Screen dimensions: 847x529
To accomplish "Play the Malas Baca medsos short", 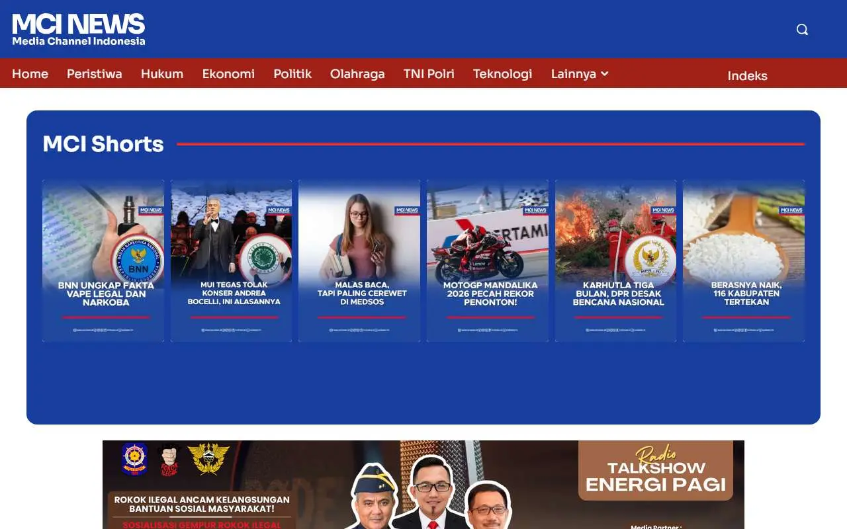I will 359,261.
